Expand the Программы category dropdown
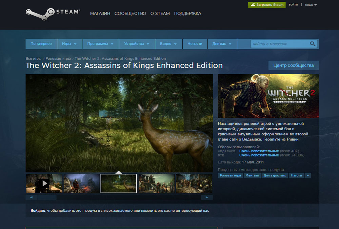 click(100, 44)
